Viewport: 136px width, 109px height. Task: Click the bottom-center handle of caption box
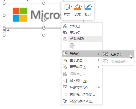44,35
